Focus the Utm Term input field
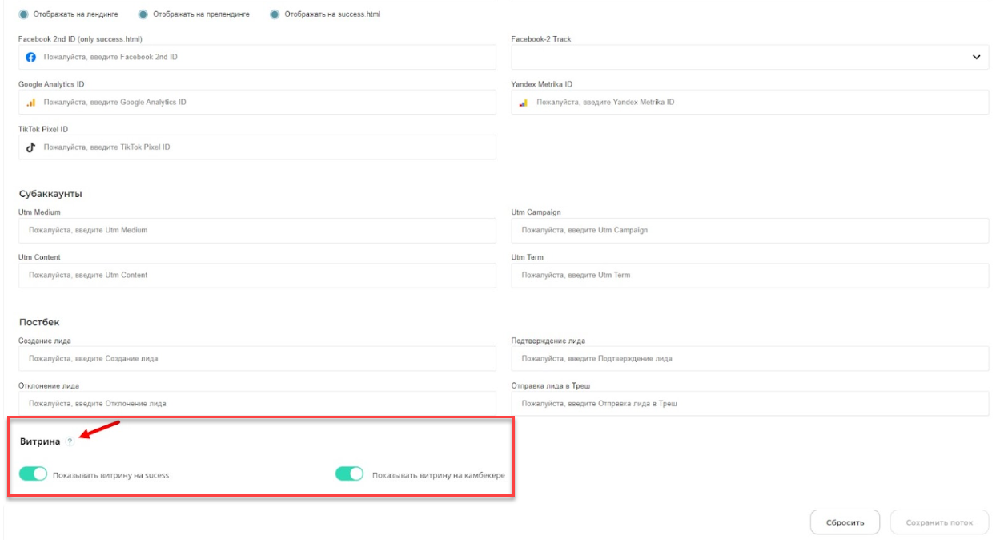Screen dimensions: 996x540 (x=750, y=275)
